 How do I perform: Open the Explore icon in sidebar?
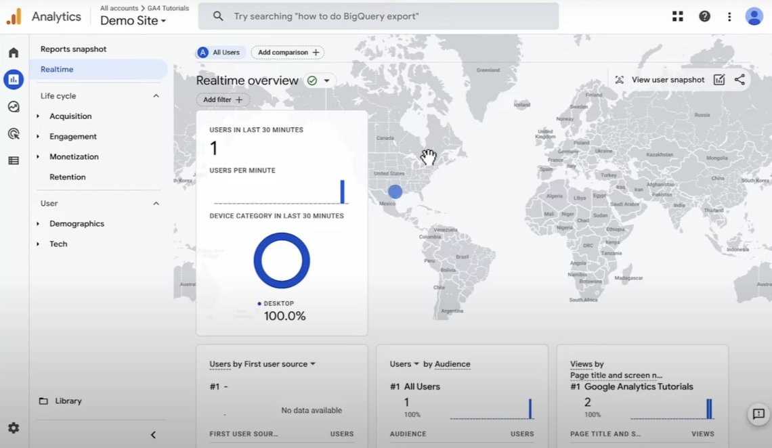[14, 107]
